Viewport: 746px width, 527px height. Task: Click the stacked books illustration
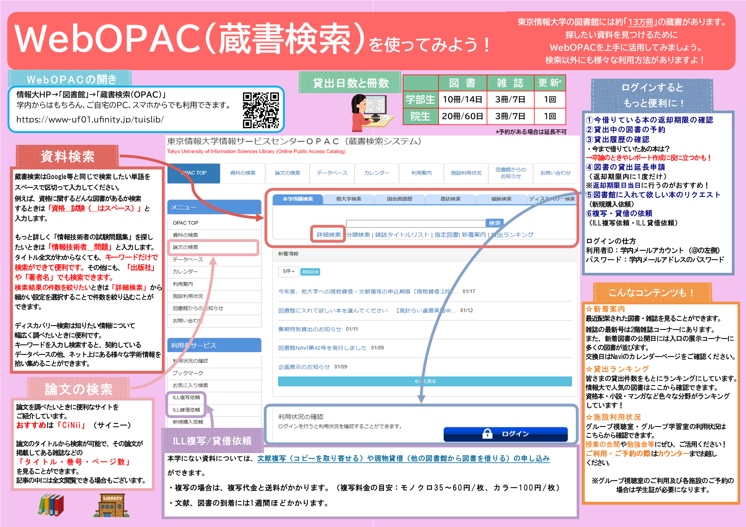(51, 504)
